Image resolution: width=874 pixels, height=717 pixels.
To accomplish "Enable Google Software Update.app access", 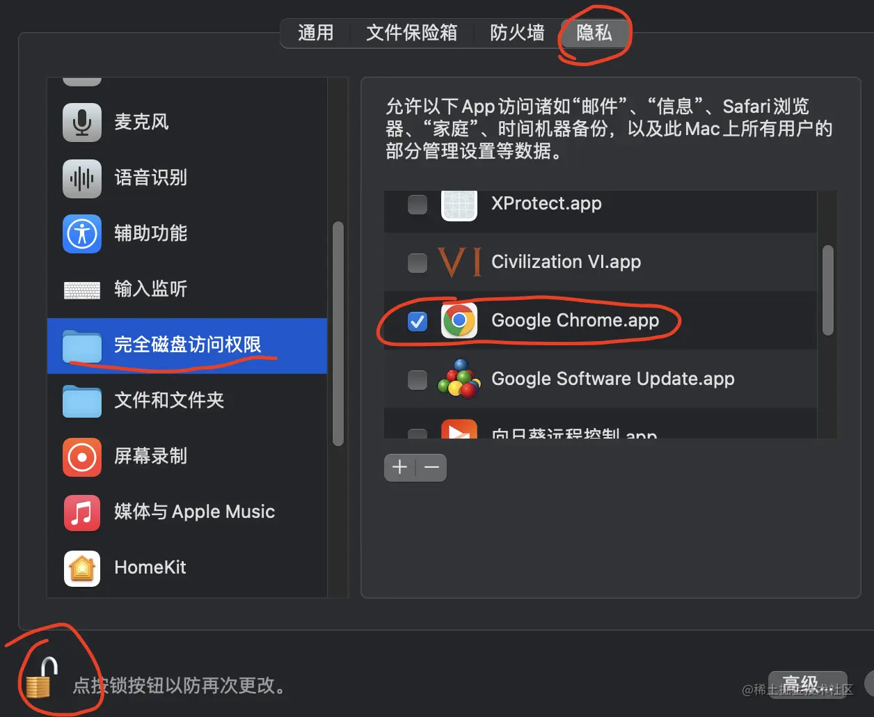I will 418,380.
